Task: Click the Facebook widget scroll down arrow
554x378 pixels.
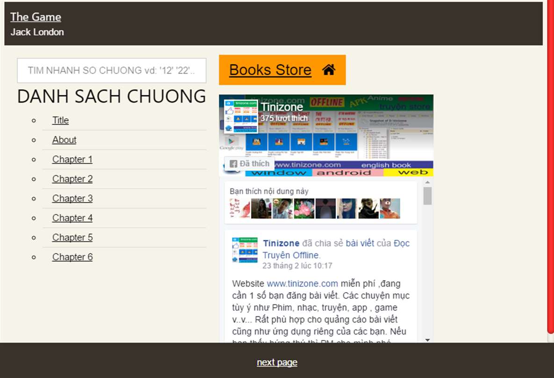Action: (x=427, y=340)
